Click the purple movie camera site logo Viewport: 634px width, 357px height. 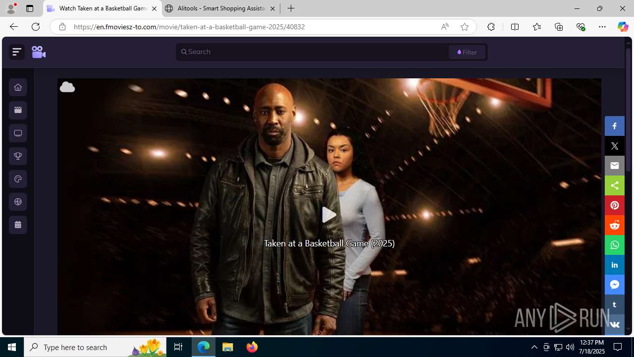point(39,52)
